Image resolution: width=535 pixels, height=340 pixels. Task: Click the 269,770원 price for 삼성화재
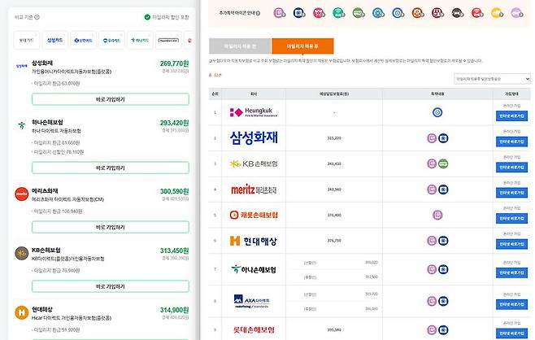coord(174,63)
